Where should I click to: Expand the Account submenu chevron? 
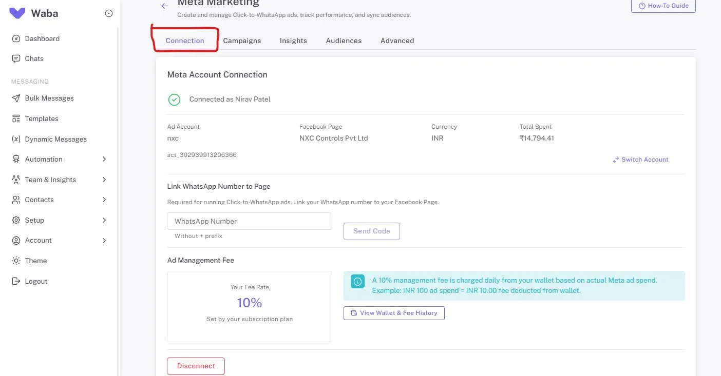pyautogui.click(x=104, y=240)
